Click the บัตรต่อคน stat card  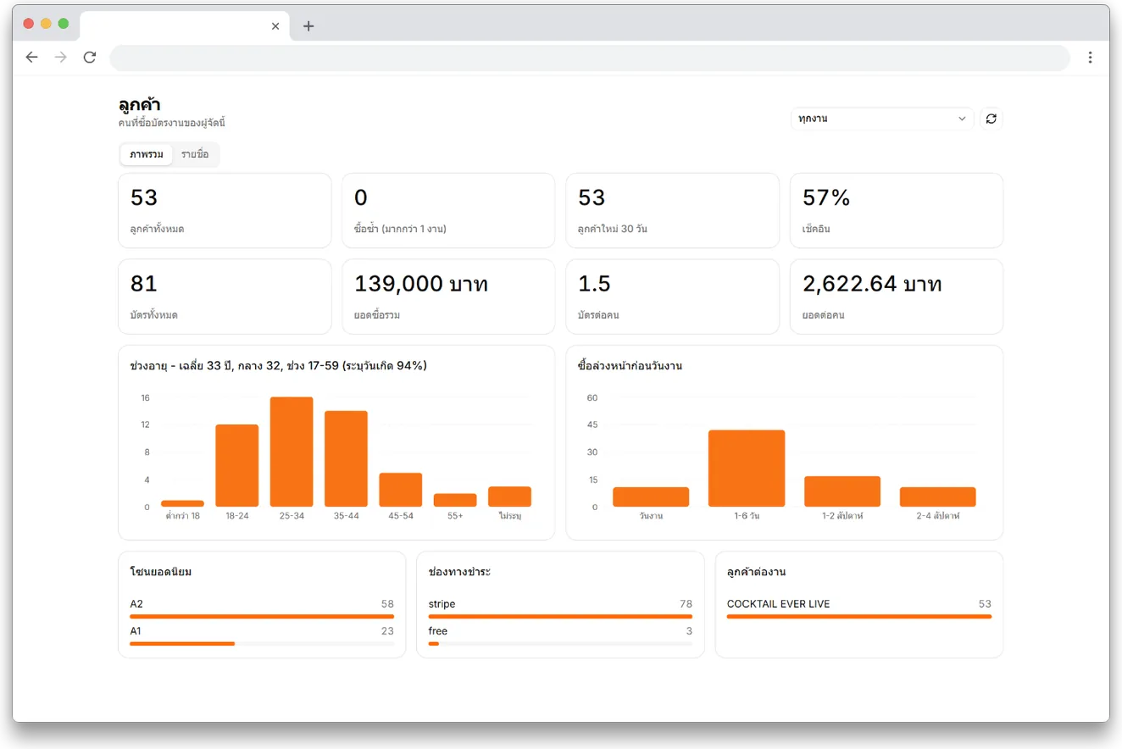tap(673, 297)
